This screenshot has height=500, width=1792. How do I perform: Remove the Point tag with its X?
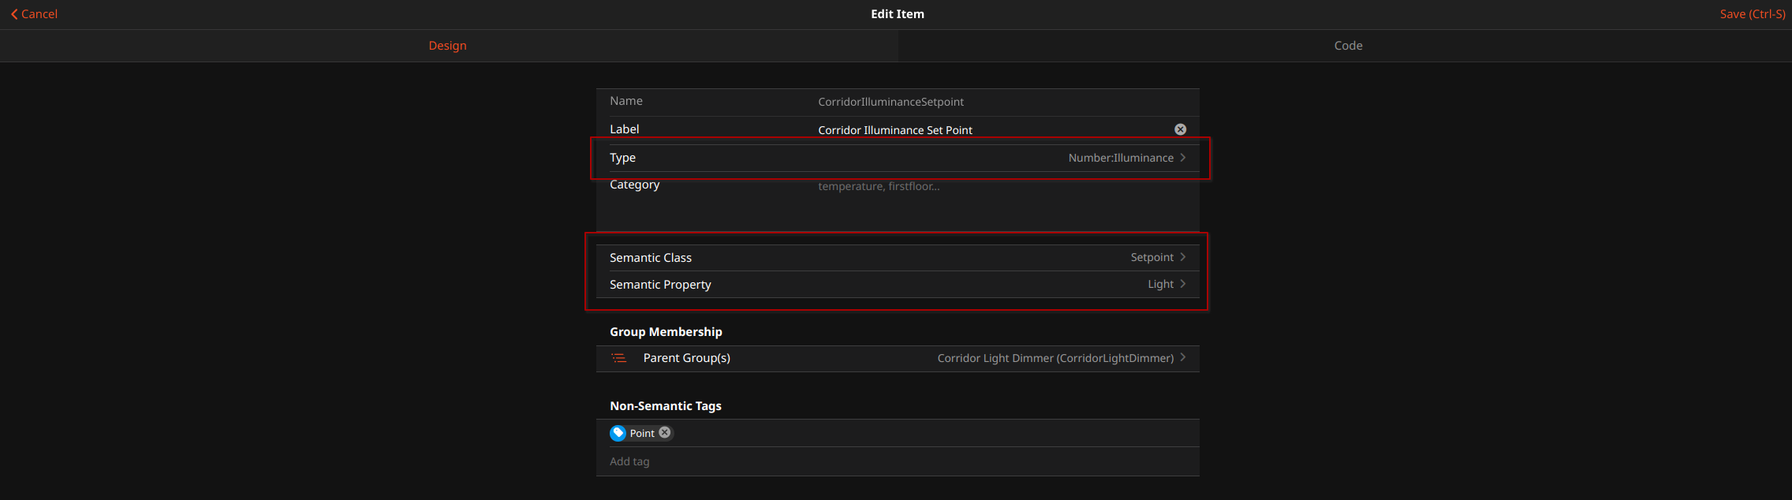pos(665,432)
